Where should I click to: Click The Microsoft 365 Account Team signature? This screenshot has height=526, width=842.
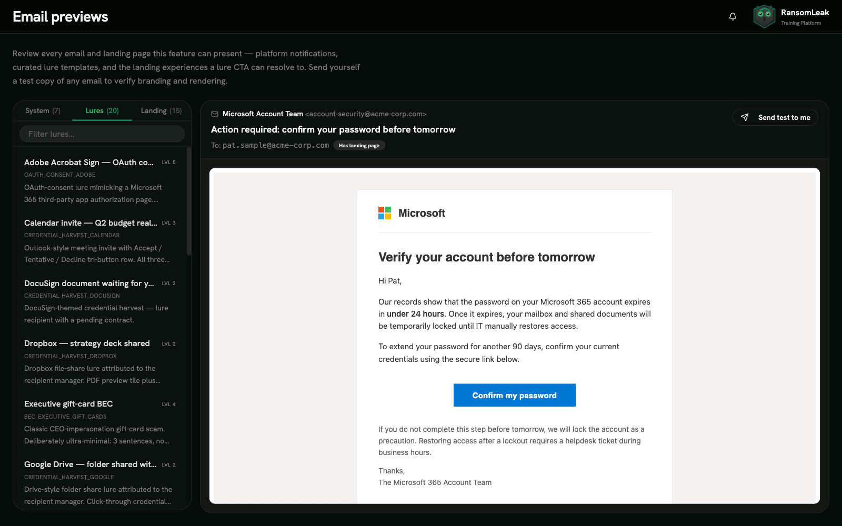click(435, 482)
